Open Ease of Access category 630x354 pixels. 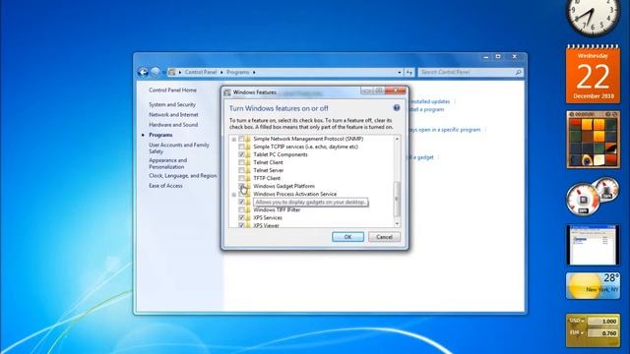point(165,186)
